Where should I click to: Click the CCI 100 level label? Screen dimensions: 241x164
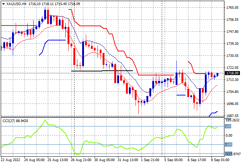pyautogui.click(x=228, y=126)
